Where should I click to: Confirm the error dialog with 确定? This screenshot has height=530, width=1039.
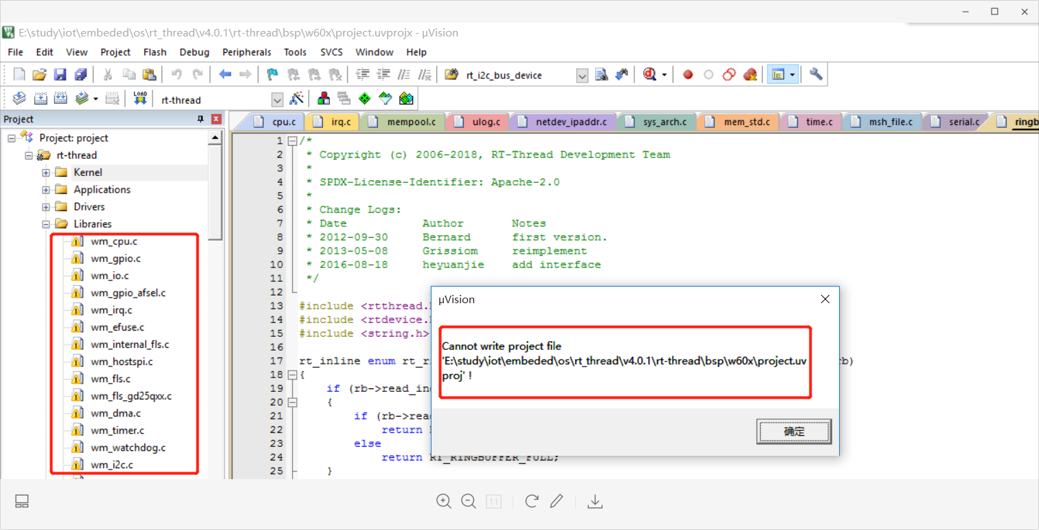(x=794, y=432)
